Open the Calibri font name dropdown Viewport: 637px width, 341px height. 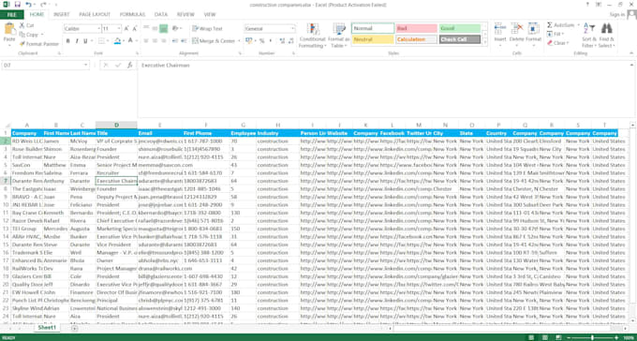(98, 29)
